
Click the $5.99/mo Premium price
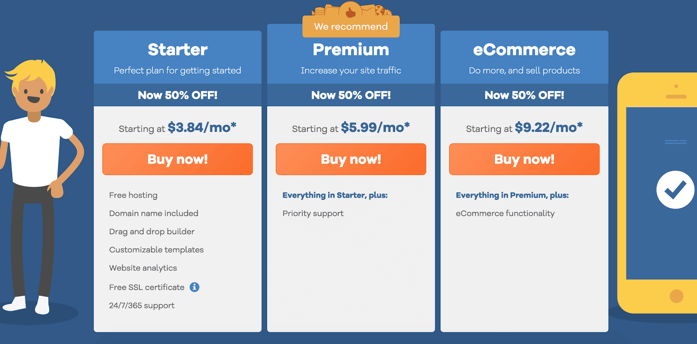[x=375, y=127]
